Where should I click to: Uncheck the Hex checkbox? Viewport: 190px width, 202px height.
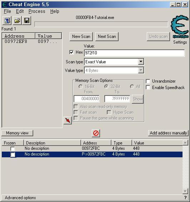coord(71,52)
